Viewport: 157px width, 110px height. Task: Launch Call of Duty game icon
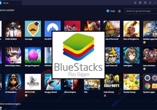[112, 82]
